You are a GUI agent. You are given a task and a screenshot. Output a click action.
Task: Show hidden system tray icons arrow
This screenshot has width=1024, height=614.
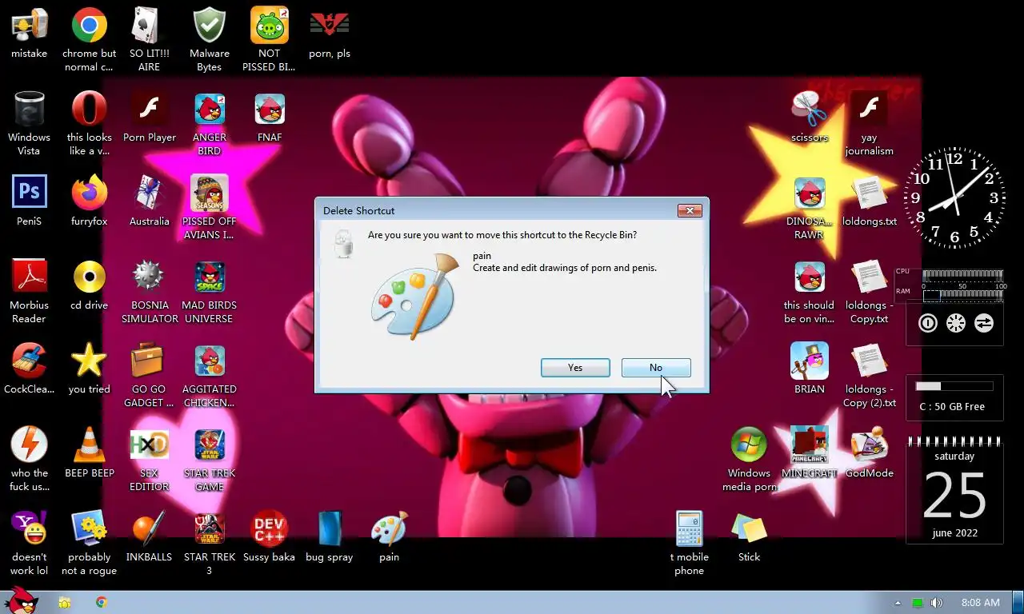898,603
